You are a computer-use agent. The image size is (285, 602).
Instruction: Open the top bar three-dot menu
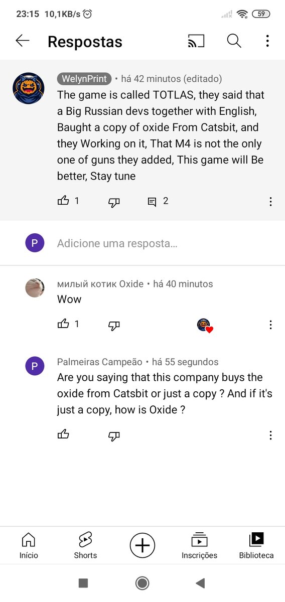(268, 41)
